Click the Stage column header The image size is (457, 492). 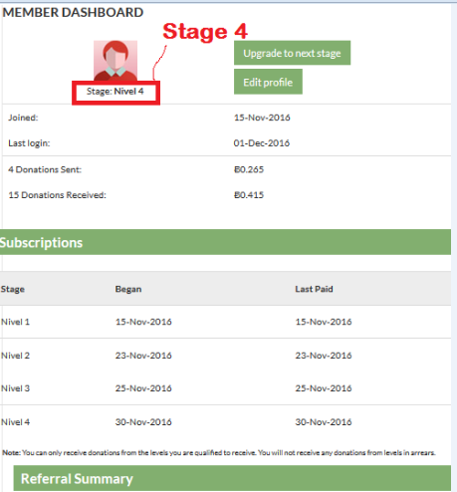(x=13, y=289)
